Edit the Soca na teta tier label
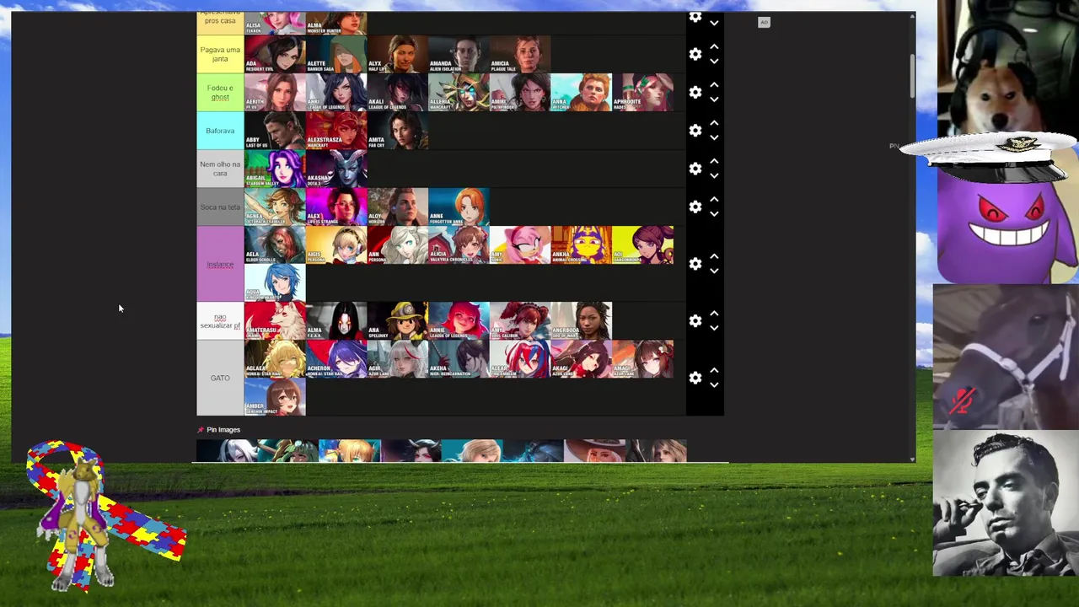 (220, 207)
